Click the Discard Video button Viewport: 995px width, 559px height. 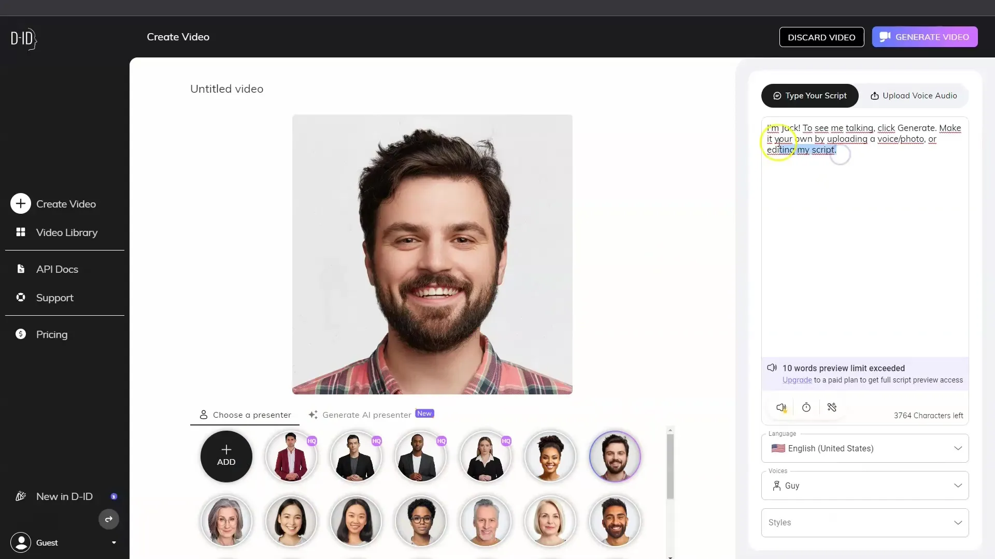[x=821, y=37]
